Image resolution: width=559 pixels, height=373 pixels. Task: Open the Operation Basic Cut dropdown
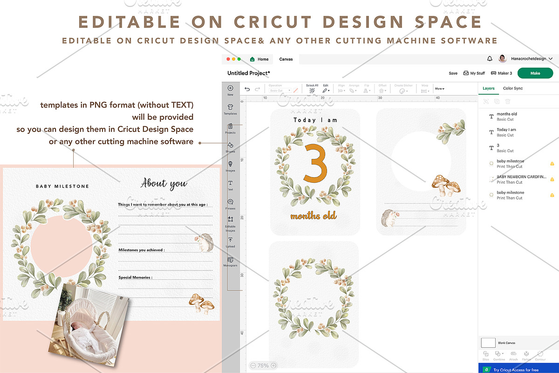tap(280, 90)
